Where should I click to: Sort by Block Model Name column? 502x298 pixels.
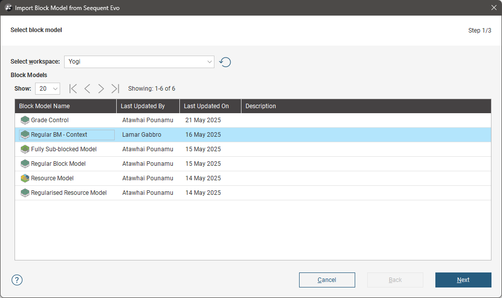66,106
